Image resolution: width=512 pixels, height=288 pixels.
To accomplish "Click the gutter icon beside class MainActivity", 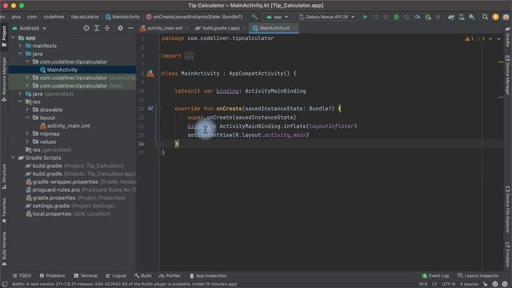I will 150,74.
